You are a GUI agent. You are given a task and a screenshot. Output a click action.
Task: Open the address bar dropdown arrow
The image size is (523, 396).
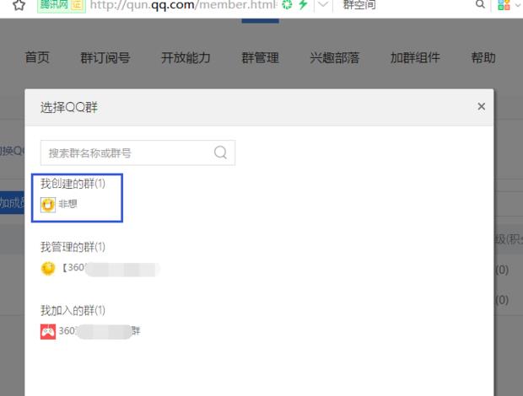click(323, 4)
